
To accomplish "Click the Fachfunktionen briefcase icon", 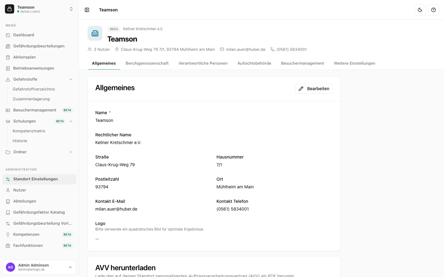I will pyautogui.click(x=8, y=246).
